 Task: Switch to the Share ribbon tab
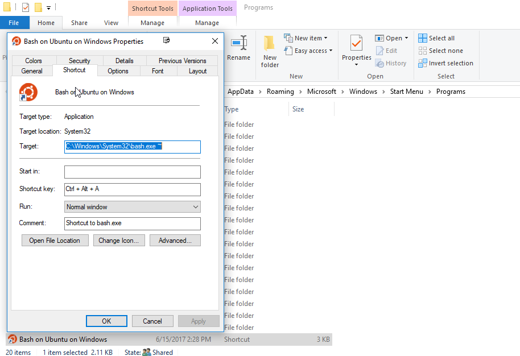tap(79, 23)
